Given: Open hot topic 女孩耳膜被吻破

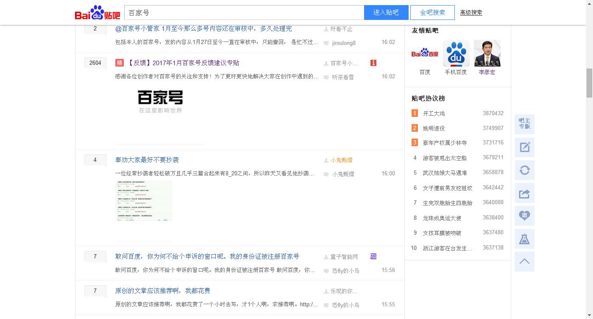Looking at the screenshot, I should (442, 233).
